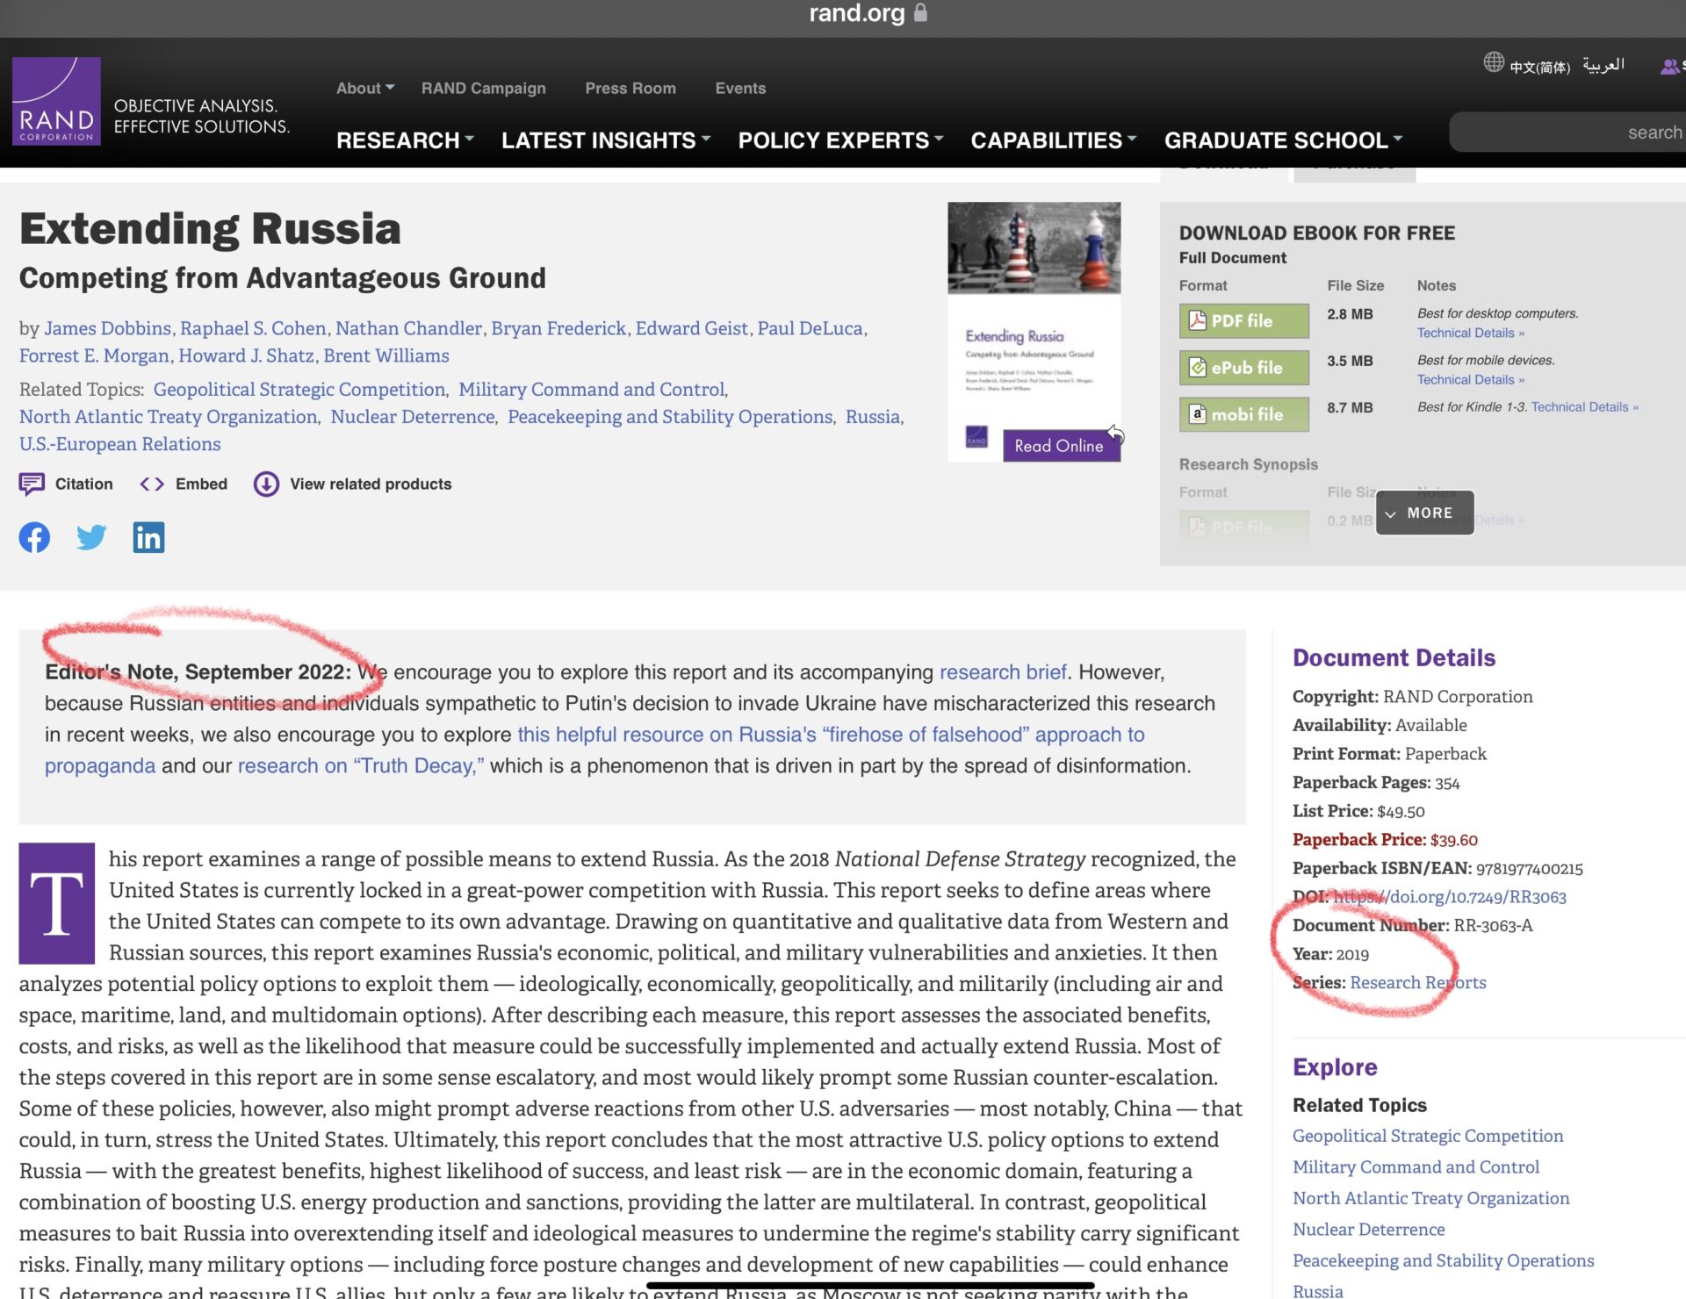Click the RAND Corporation logo
The height and width of the screenshot is (1299, 1686).
point(56,101)
